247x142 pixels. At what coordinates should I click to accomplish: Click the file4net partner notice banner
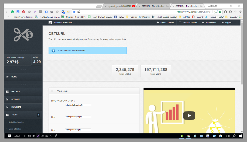88,50
